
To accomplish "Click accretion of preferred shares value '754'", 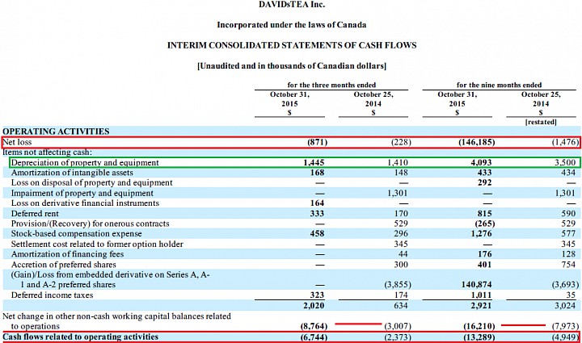I will click(x=568, y=265).
